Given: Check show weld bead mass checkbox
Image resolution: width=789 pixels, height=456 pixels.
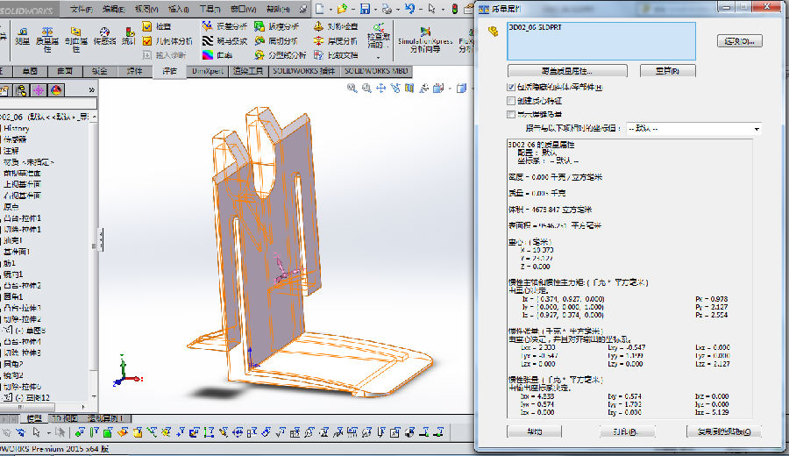Looking at the screenshot, I should (x=511, y=114).
